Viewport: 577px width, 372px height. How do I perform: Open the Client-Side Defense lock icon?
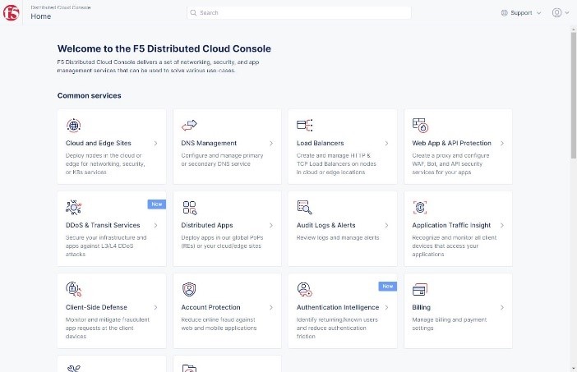pos(74,289)
